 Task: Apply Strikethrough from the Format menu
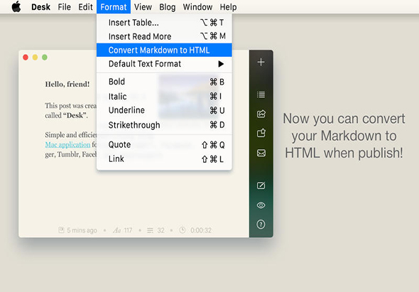pos(164,125)
